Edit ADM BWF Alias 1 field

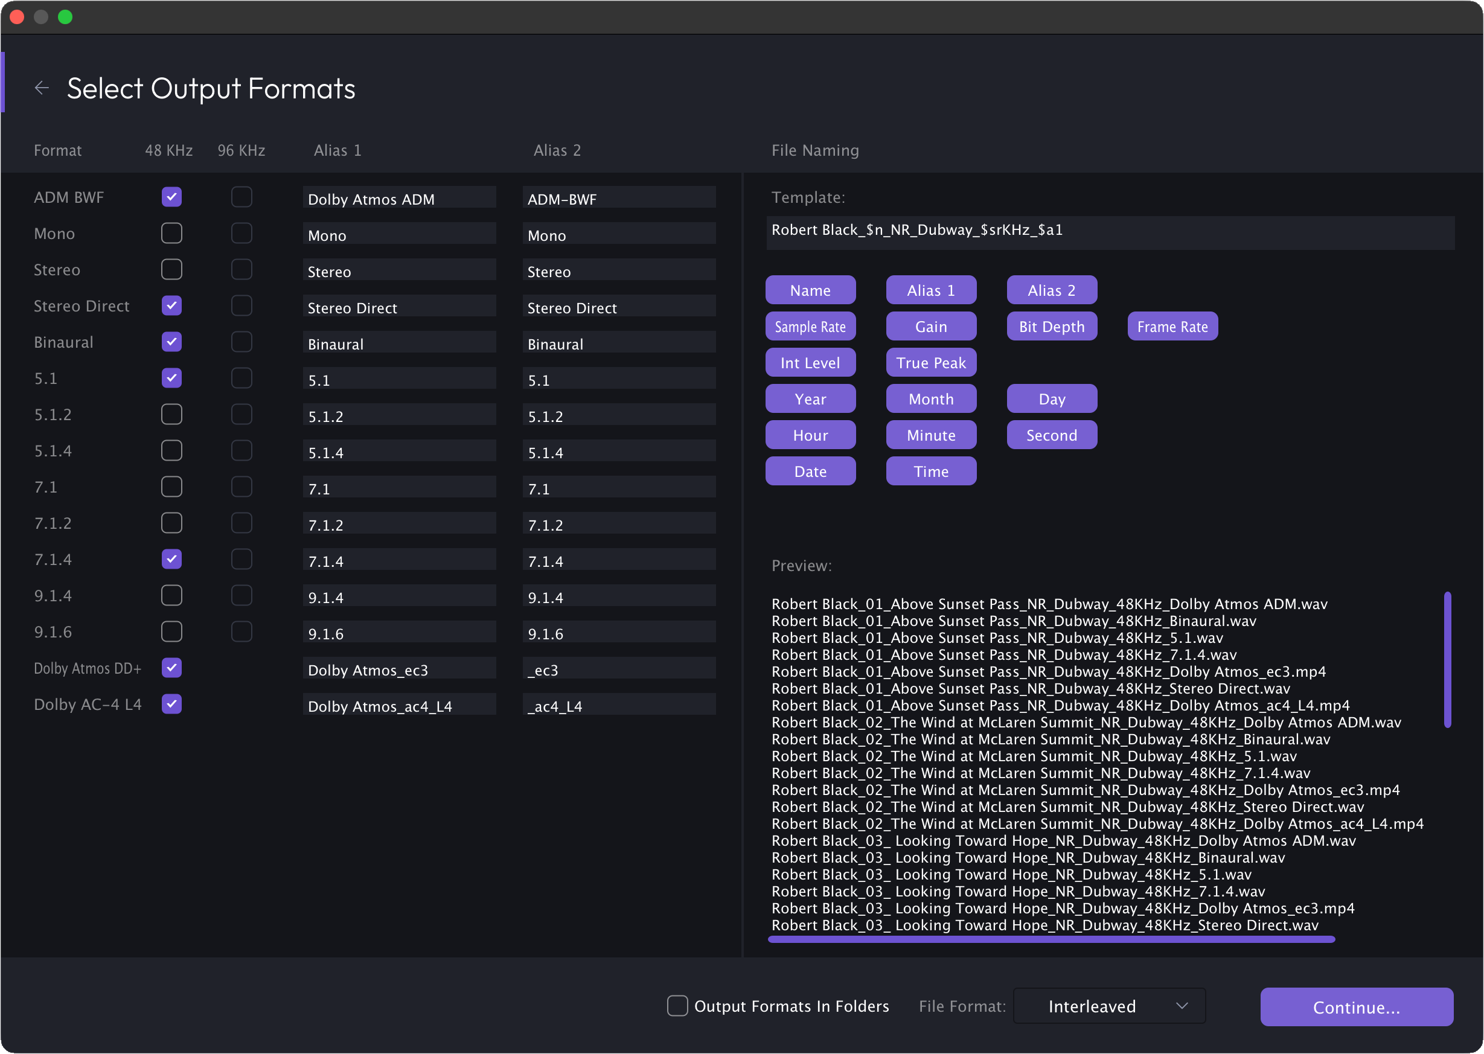click(x=399, y=198)
